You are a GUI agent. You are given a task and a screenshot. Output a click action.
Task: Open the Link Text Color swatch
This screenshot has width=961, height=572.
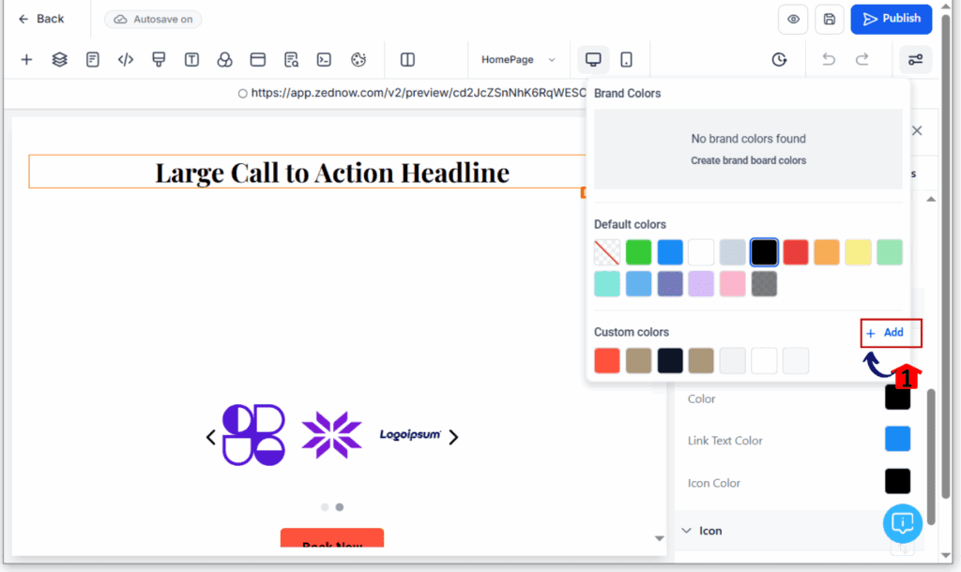(x=898, y=439)
